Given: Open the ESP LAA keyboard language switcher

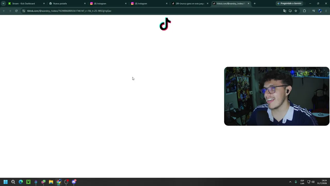Looking at the screenshot, I should (302, 182).
